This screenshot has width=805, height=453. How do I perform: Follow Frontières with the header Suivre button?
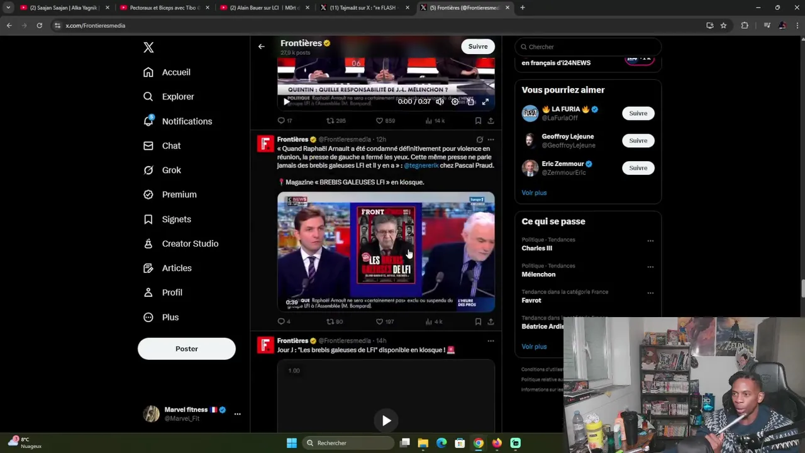coord(478,47)
